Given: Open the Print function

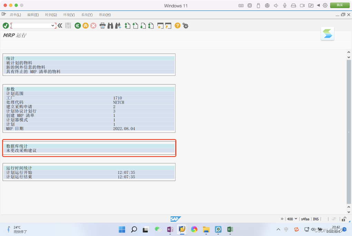Looking at the screenshot, I should (102, 25).
